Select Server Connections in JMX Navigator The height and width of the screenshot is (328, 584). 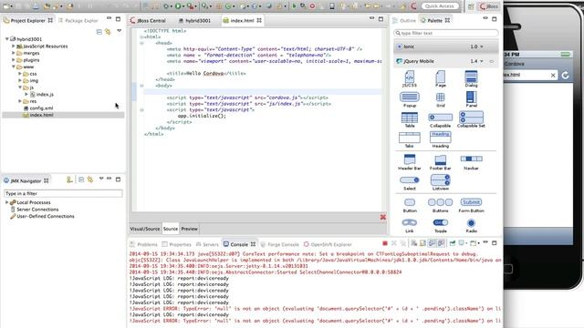(35, 210)
